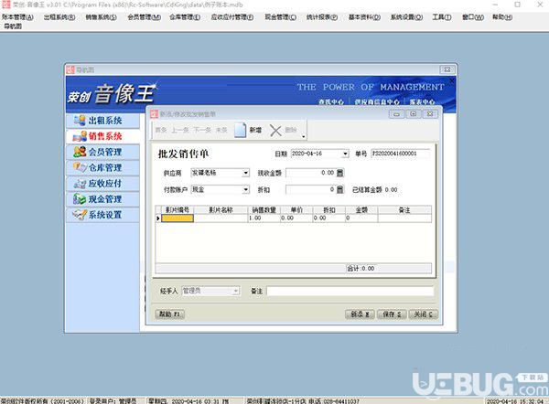Select the highlighted 影片编号 cell
The image size is (549, 404).
click(178, 218)
